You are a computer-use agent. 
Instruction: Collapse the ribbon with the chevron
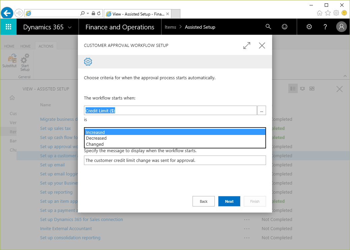(345, 76)
